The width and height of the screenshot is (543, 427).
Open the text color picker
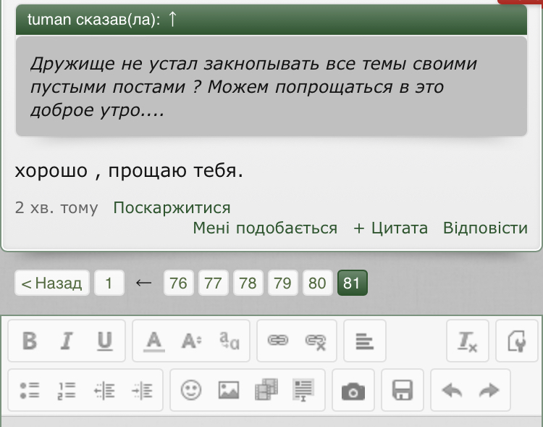(153, 341)
